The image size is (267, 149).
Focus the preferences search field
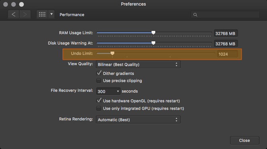pyautogui.click(x=225, y=15)
